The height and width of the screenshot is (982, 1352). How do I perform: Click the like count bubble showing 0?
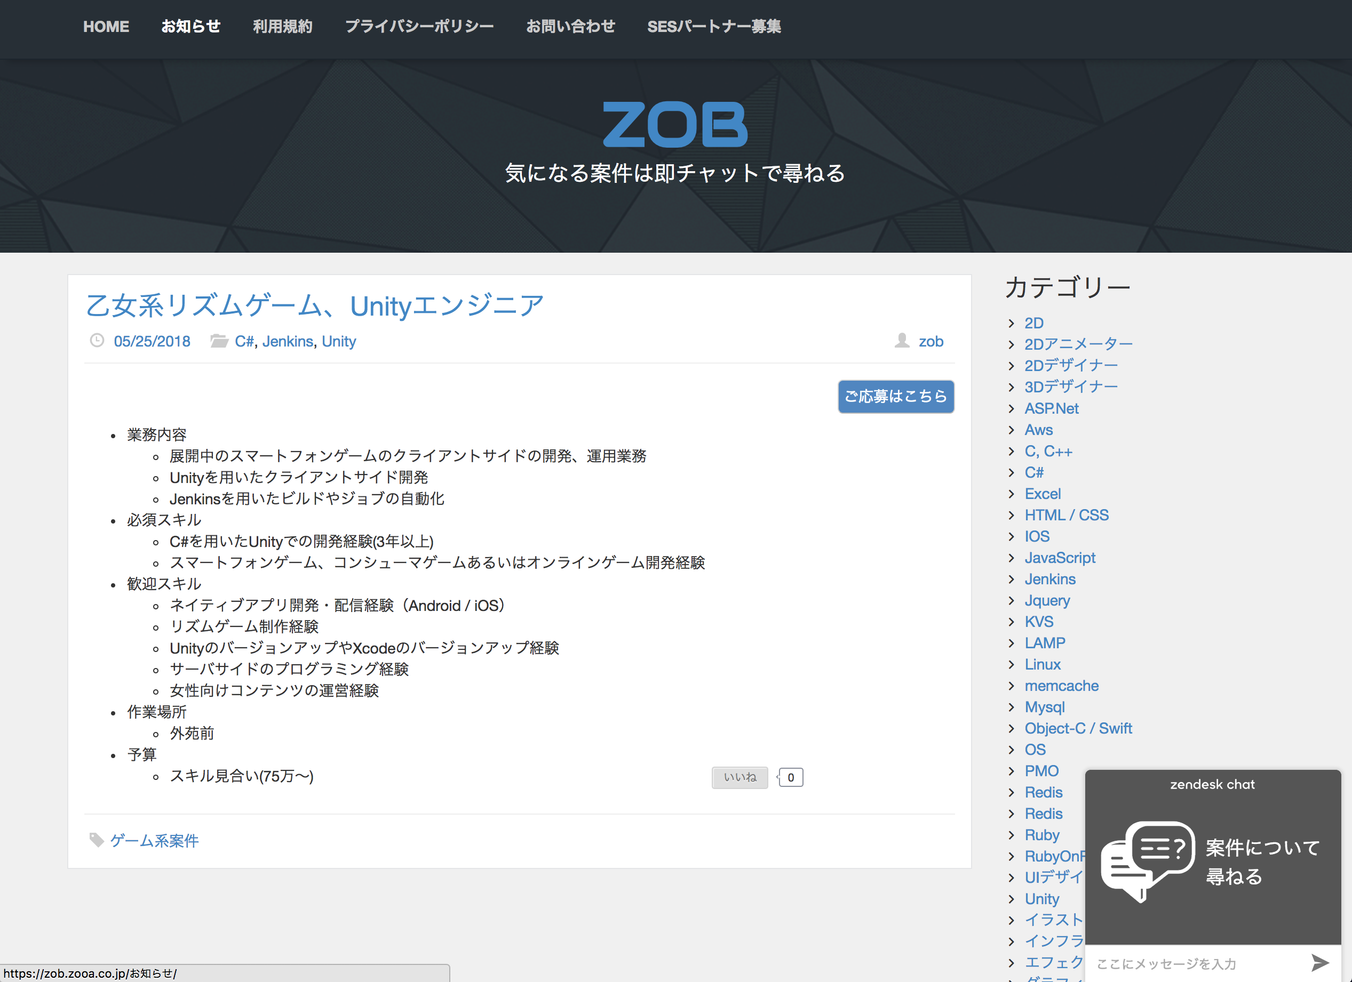[791, 777]
